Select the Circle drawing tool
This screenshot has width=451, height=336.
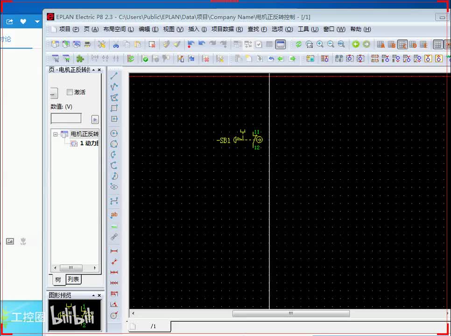coord(114,133)
